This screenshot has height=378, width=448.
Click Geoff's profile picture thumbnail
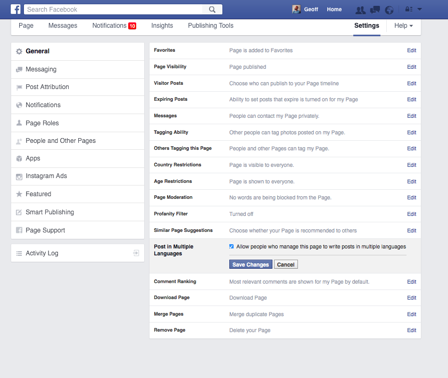[296, 9]
